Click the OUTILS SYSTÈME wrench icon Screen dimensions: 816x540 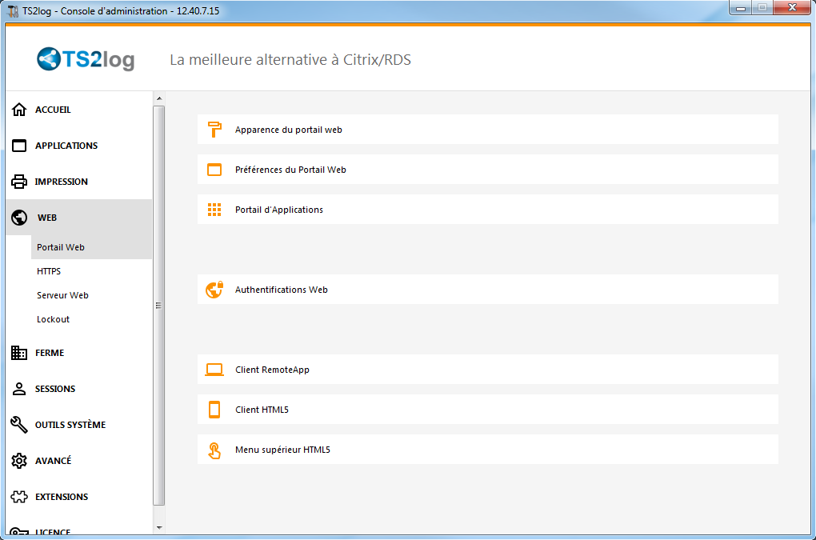tap(19, 425)
